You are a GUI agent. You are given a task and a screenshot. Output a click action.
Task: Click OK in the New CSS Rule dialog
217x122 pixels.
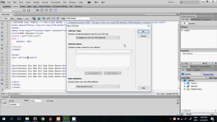(143, 32)
